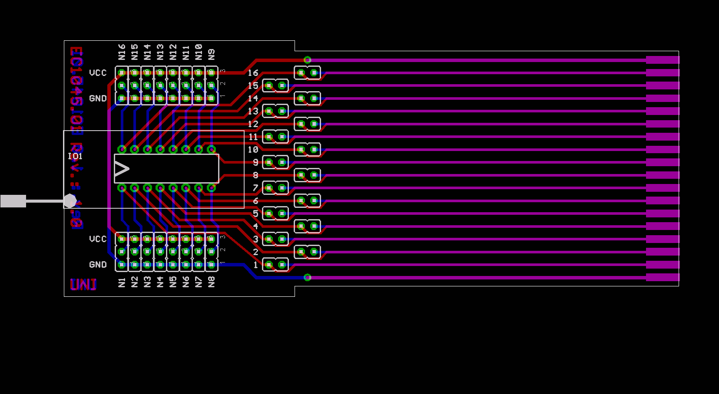Click the GND label of the bottom header
The height and width of the screenshot is (394, 719).
(x=98, y=264)
